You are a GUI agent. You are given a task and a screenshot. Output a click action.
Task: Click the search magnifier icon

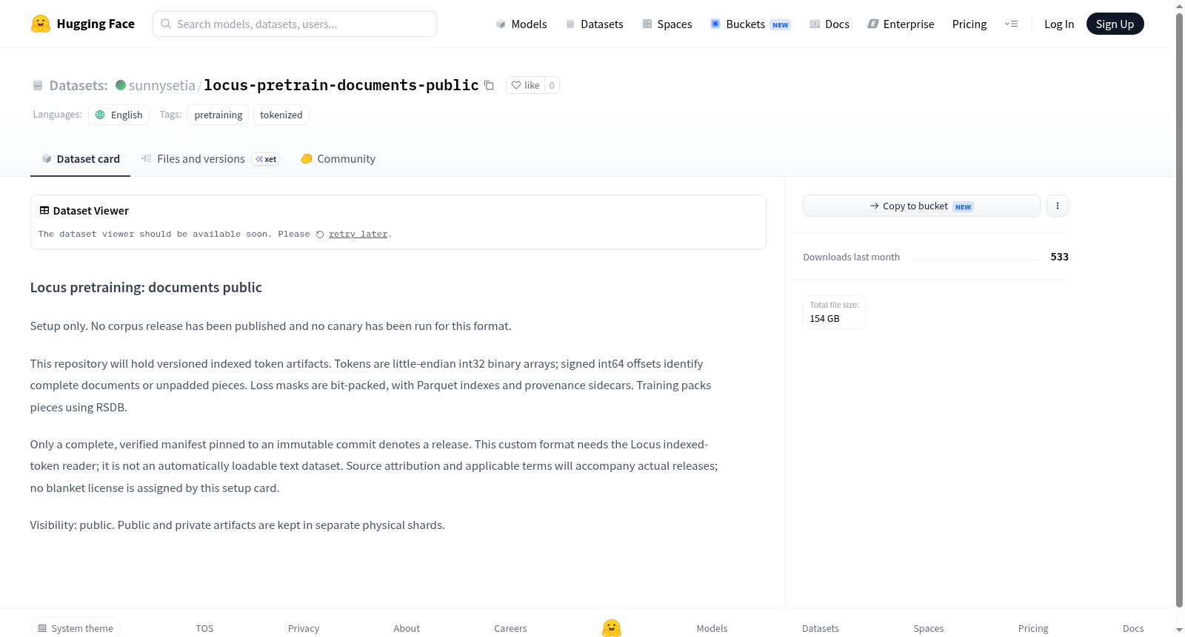166,24
